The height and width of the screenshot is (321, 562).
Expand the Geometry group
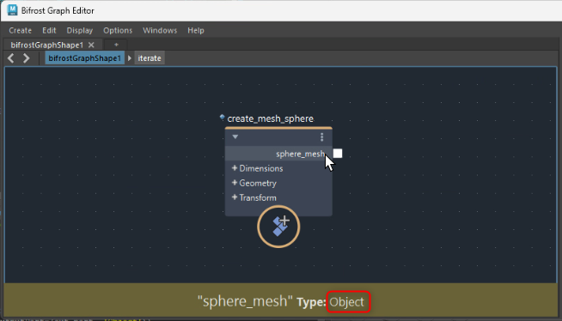235,183
